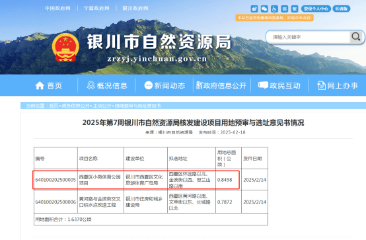The image size is (366, 240).
Task: Visit the 宁夏政府网 top link
Action: (x=96, y=9)
